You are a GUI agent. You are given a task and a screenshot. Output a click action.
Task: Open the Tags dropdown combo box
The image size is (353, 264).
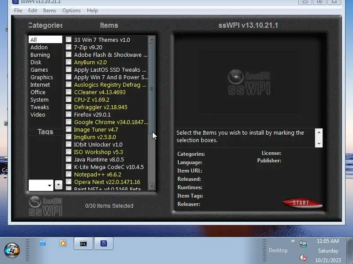point(41,185)
